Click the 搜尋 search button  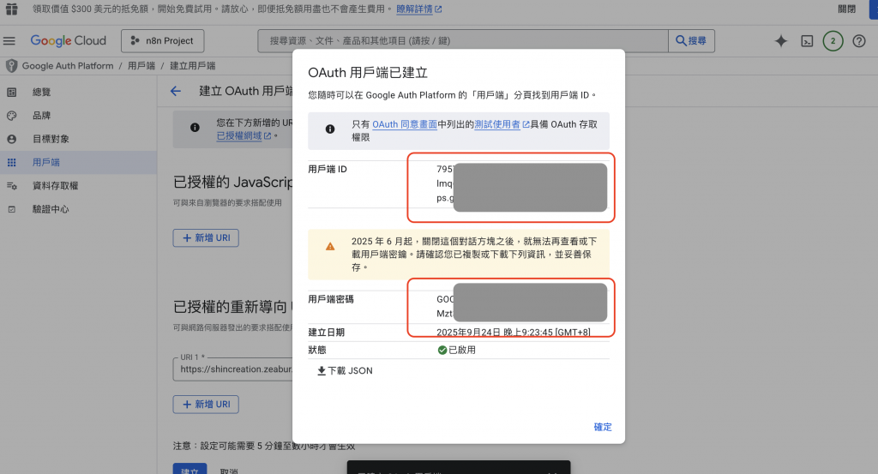click(x=692, y=41)
